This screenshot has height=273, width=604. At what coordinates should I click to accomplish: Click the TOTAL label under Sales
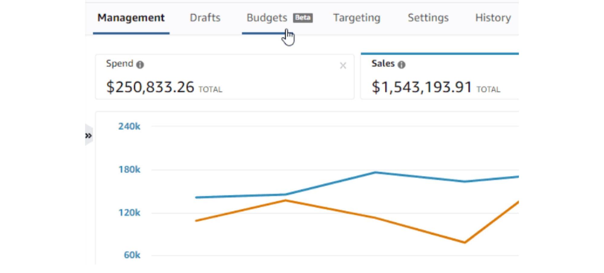click(488, 89)
